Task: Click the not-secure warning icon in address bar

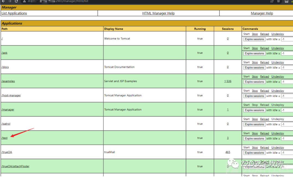Action: coord(24,1)
